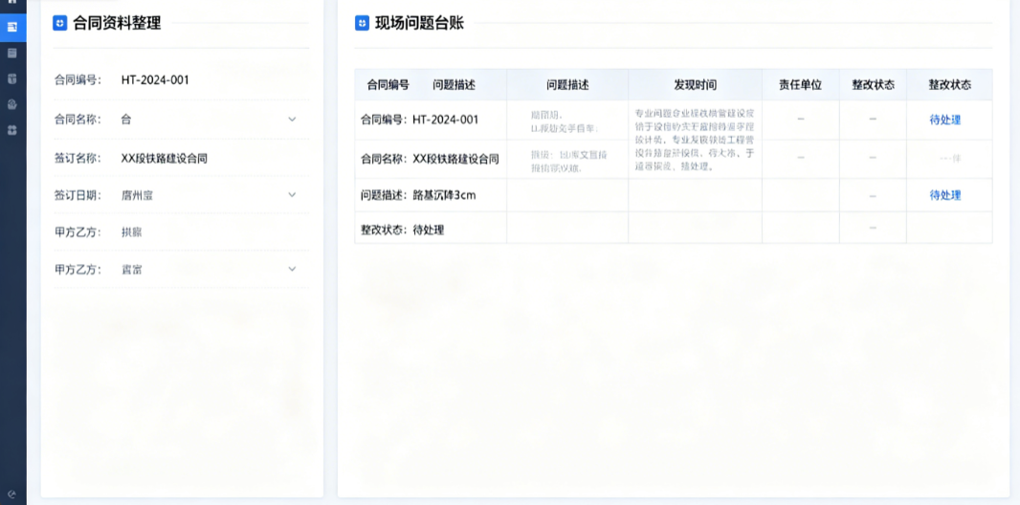Viewport: 1020px width, 505px height.
Task: Open the dashboard gauge icon in sidebar
Action: click(x=11, y=104)
